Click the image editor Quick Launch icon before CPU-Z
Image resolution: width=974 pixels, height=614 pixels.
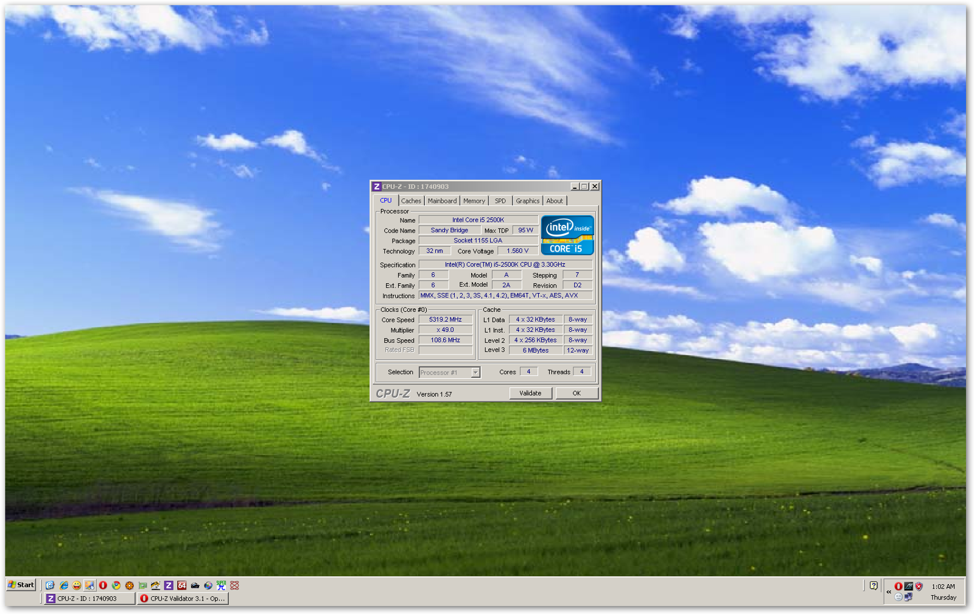click(x=155, y=585)
